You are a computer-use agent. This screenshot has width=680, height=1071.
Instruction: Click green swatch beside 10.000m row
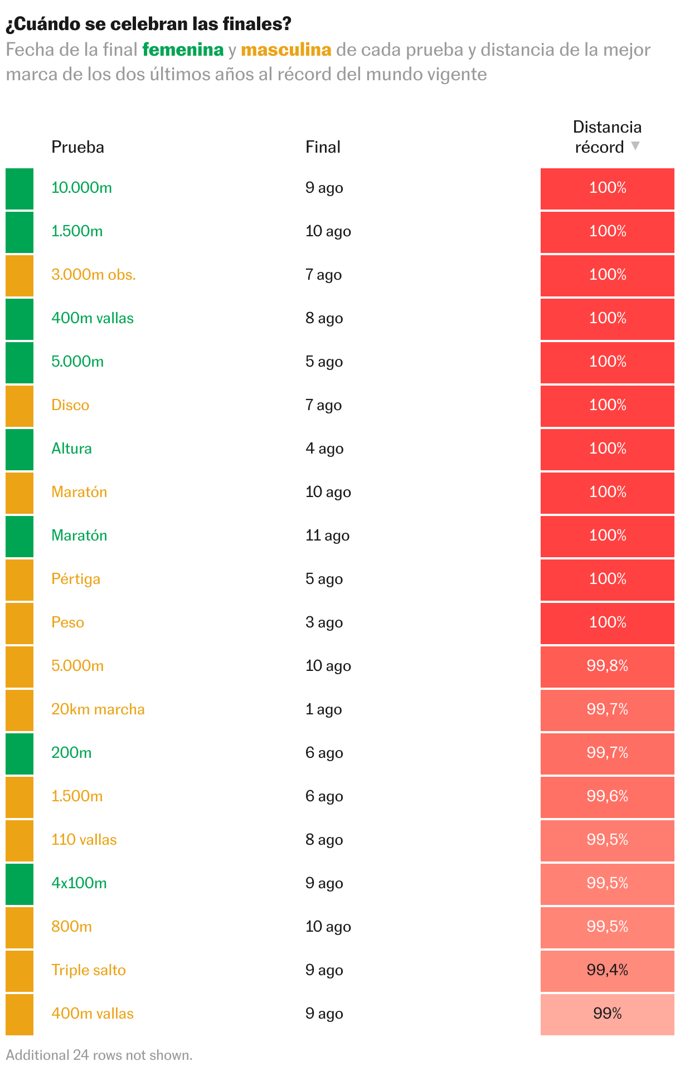(x=20, y=188)
